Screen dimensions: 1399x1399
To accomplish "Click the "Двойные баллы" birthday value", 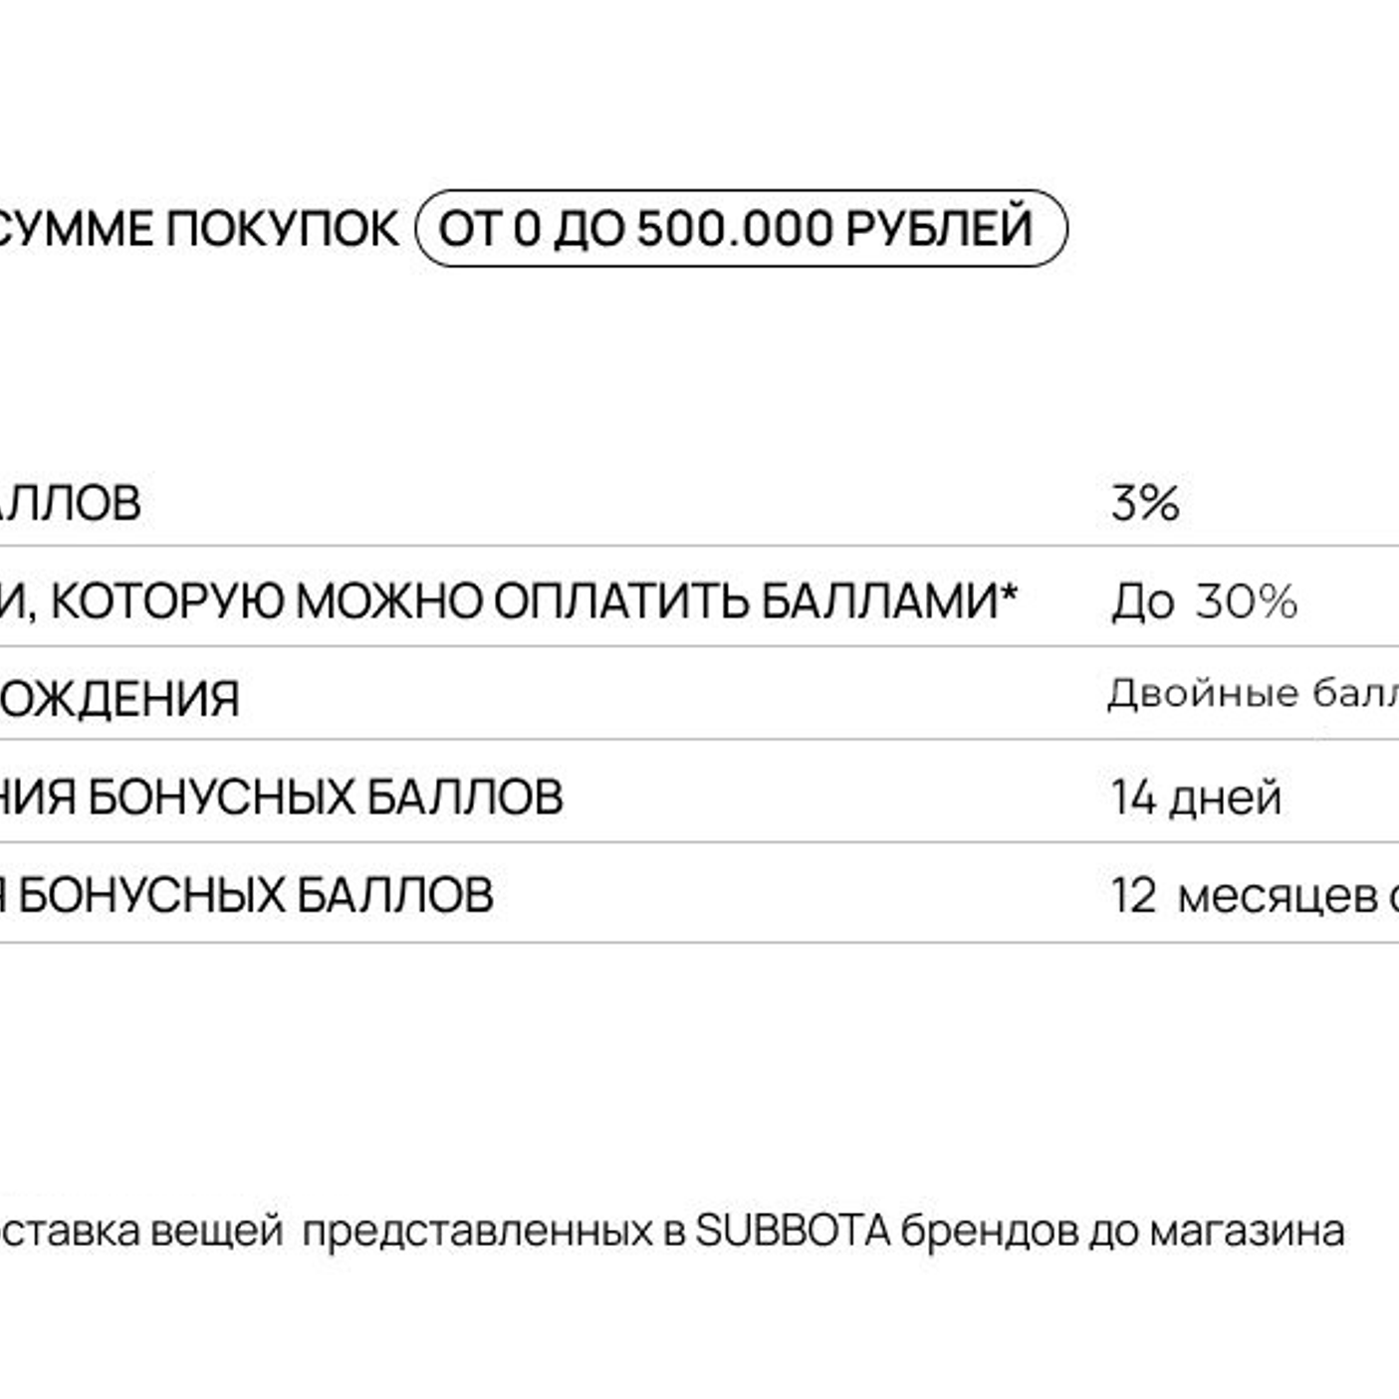I will click(1253, 693).
